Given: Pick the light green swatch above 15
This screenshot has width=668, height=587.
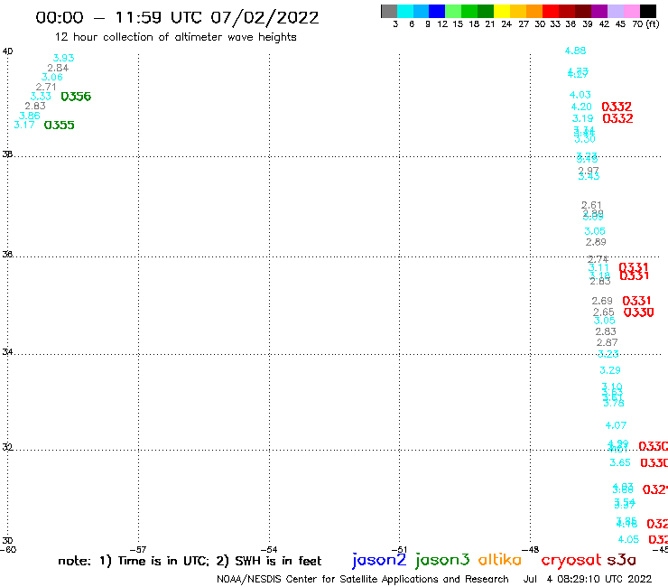Looking at the screenshot, I should click(x=453, y=11).
